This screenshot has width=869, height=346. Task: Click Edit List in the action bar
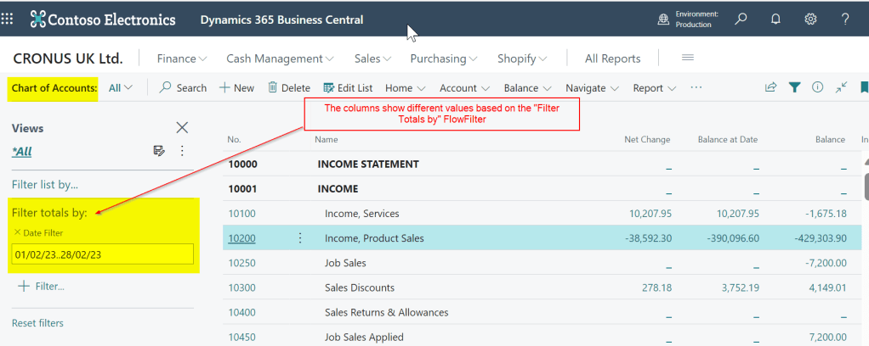coord(348,87)
